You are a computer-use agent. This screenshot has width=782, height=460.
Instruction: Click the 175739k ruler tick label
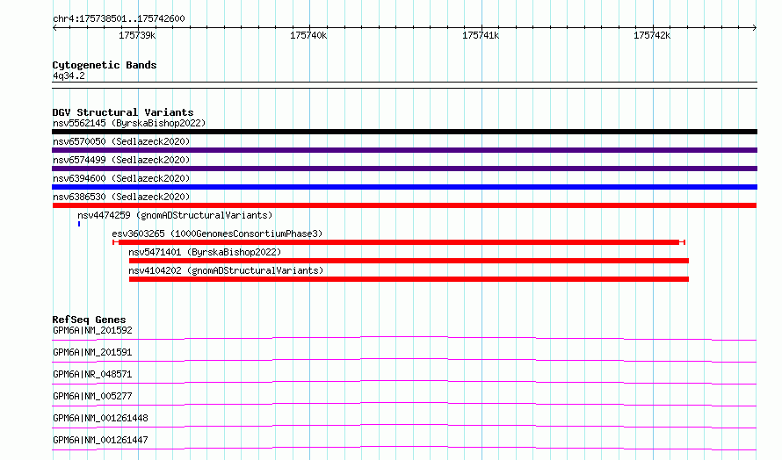pyautogui.click(x=137, y=35)
